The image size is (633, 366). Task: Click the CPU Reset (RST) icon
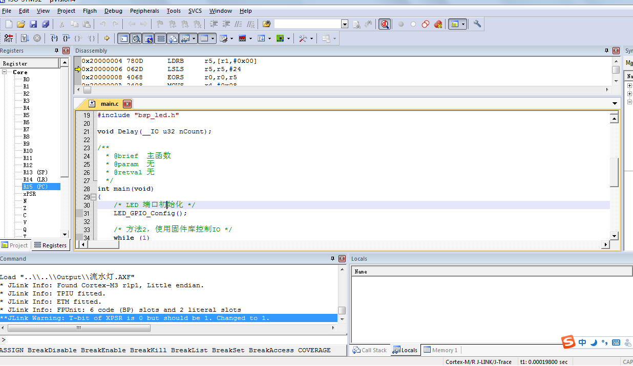(9, 38)
